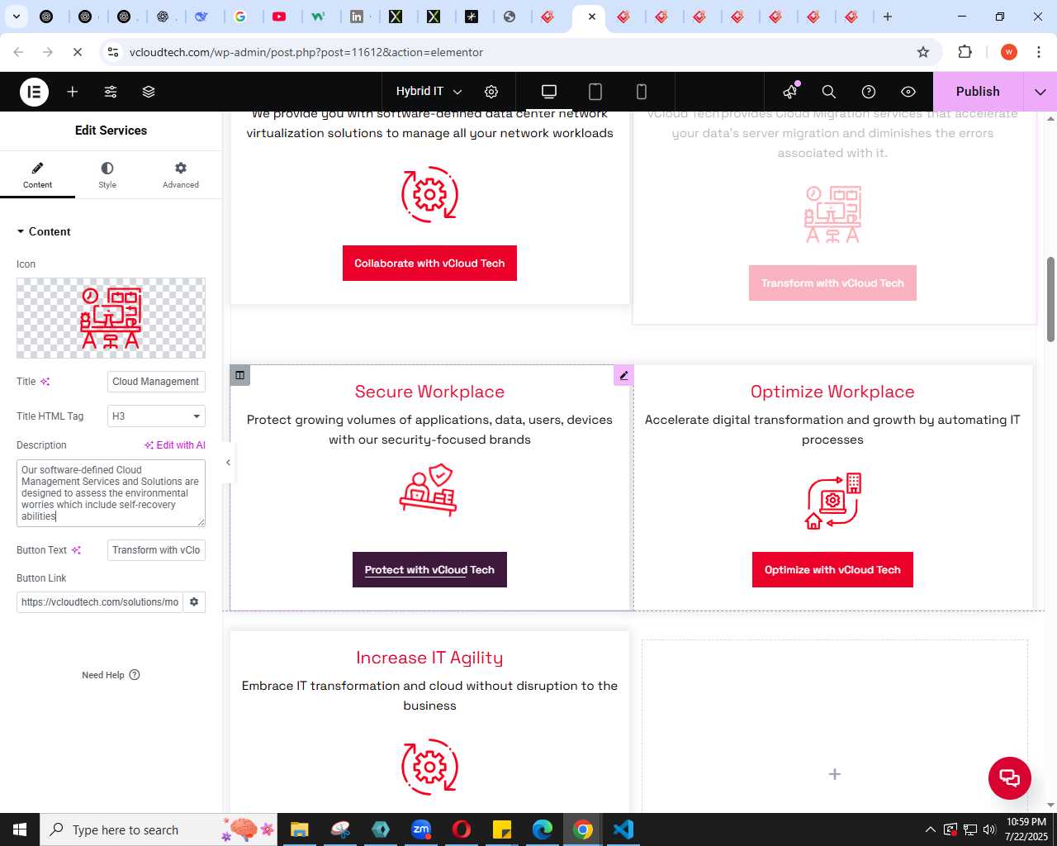Click into the Description textarea
Image resolution: width=1057 pixels, height=846 pixels.
[x=111, y=493]
